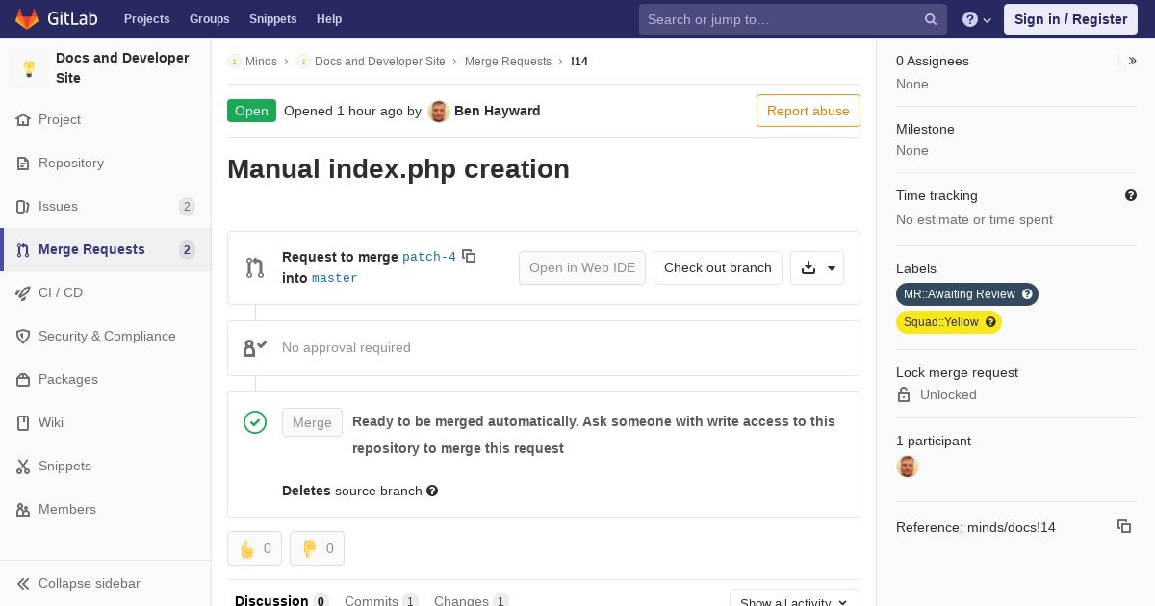This screenshot has height=606, width=1155.
Task: Click the thumbs up reaction button
Action: coord(254,548)
